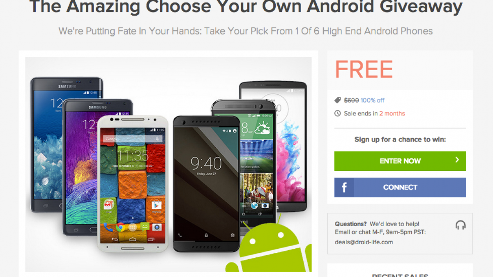Click the price tag icon
The width and height of the screenshot is (493, 277).
point(337,100)
